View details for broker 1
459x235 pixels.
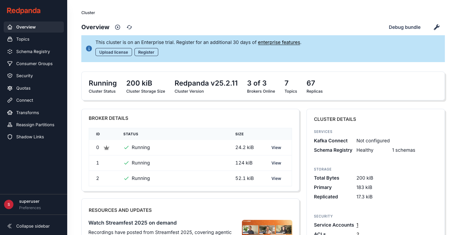coord(276,163)
